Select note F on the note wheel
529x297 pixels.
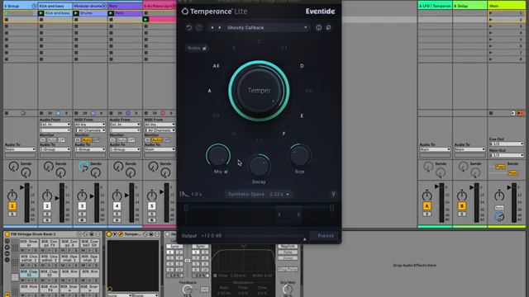(284, 134)
